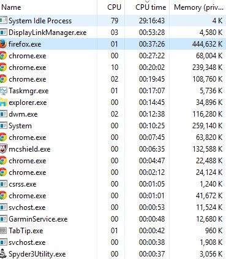This screenshot has width=226, height=259.
Task: Click Chrome icon in the 108,760 K row
Action: tap(3, 79)
